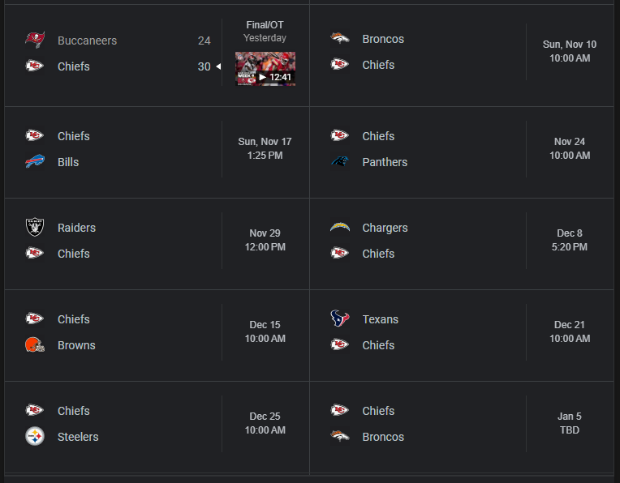This screenshot has height=483, width=620.
Task: Click the Panthers team logo
Action: tap(339, 162)
